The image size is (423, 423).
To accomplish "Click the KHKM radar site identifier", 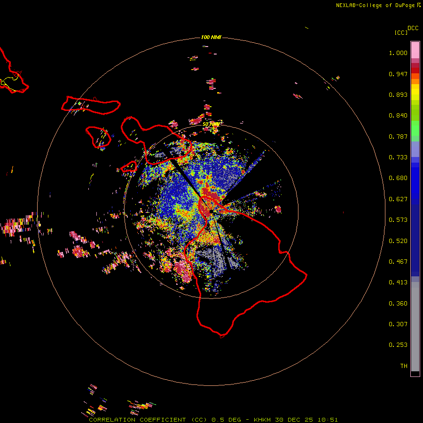I will 262,420.
